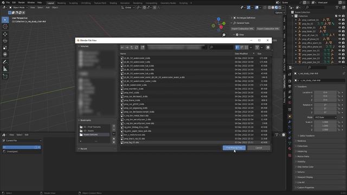
Task: Click the outliner filter funnel icon
Action: [337, 8]
